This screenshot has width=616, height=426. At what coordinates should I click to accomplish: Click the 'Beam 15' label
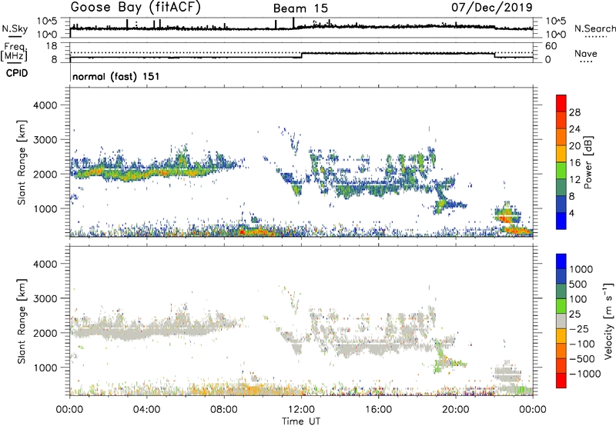[300, 8]
